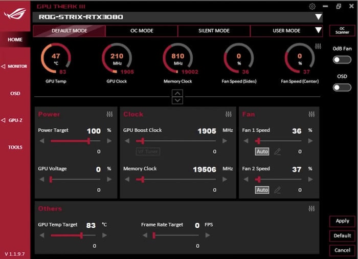This screenshot has width=358, height=259.
Task: Switch to OC Mode
Action: (142, 31)
